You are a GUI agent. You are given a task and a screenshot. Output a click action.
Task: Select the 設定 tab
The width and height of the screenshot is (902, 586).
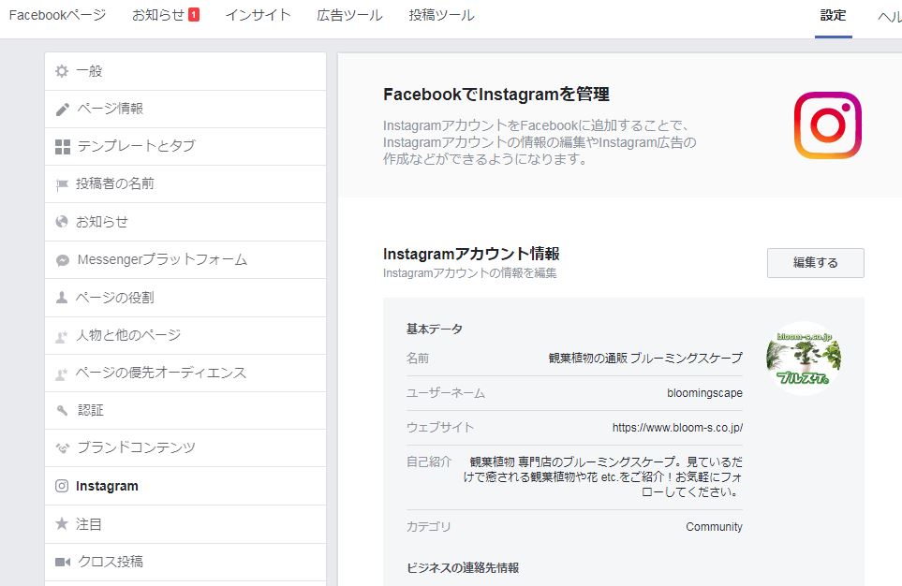(833, 15)
